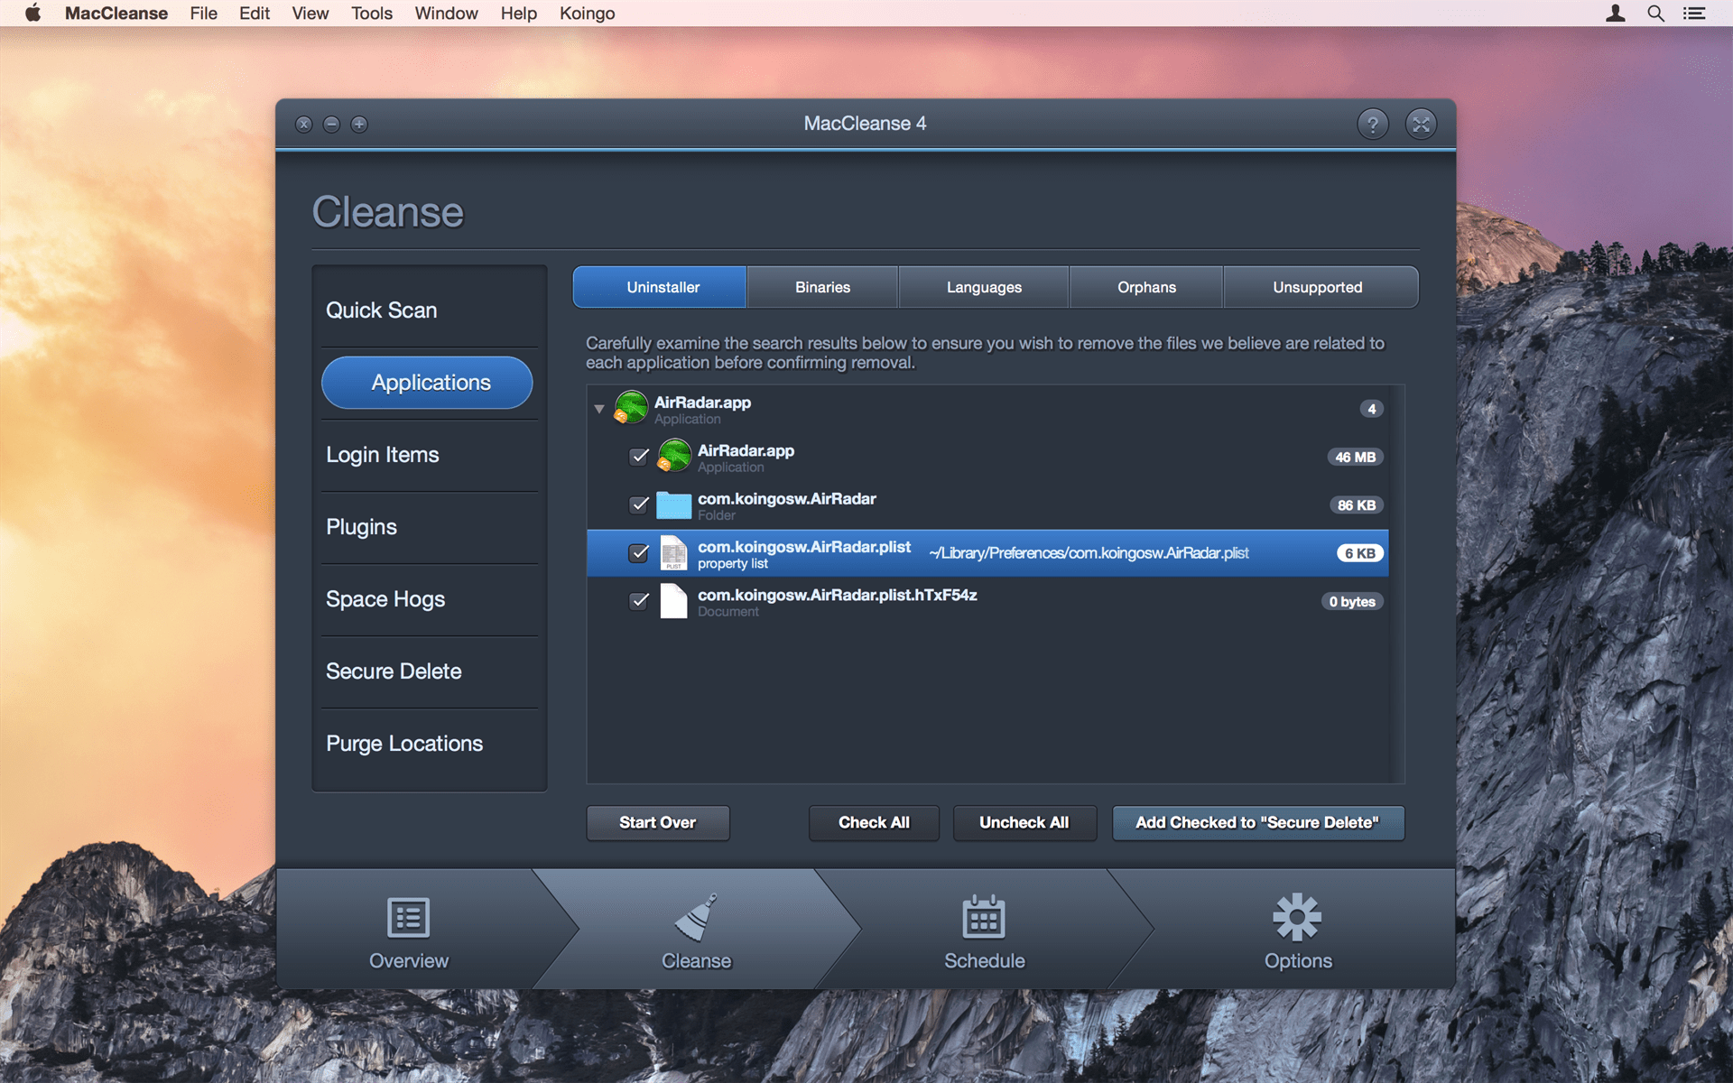Select Quick Scan in sidebar

coord(430,310)
